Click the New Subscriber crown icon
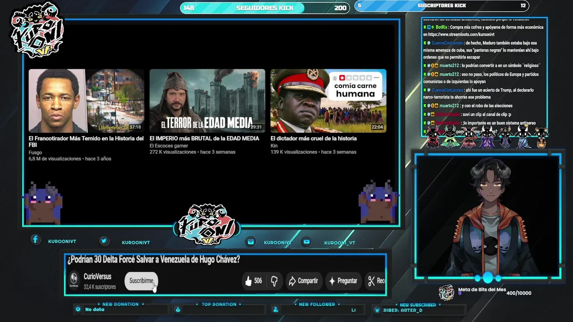 377,310
